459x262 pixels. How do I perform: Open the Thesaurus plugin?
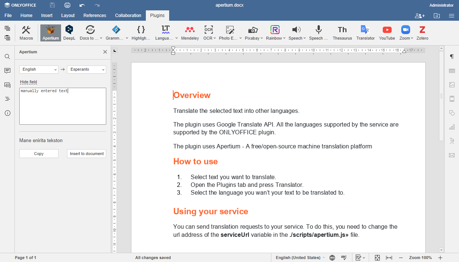pyautogui.click(x=342, y=33)
